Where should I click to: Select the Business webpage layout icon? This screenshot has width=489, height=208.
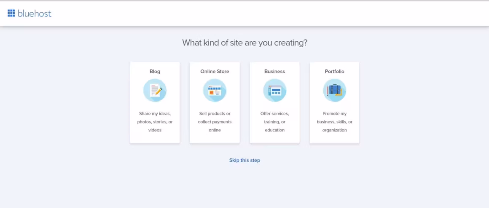(275, 90)
